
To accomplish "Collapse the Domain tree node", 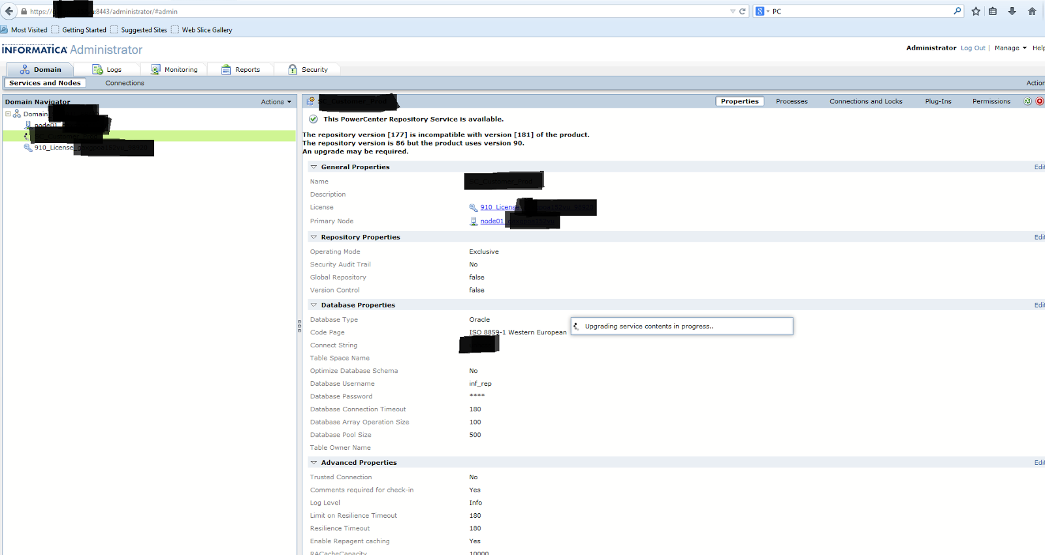I will tap(8, 114).
